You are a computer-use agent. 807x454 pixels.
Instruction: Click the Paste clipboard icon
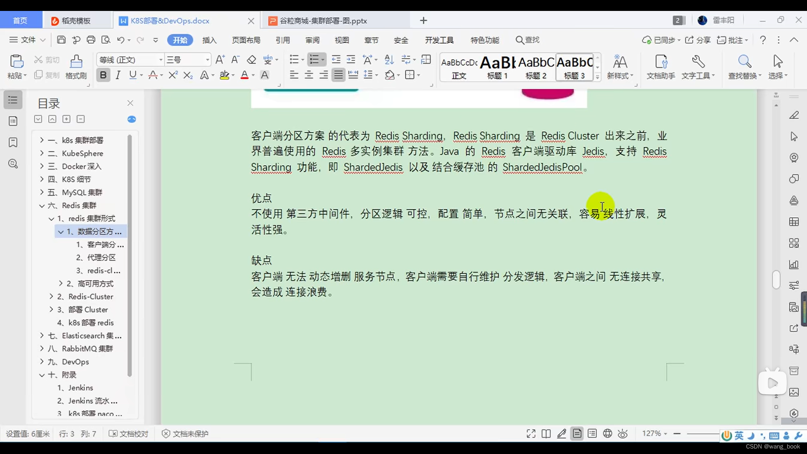(x=16, y=62)
